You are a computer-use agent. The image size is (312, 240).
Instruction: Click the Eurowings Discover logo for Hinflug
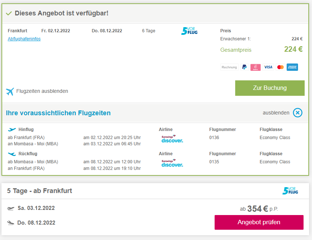(172, 139)
